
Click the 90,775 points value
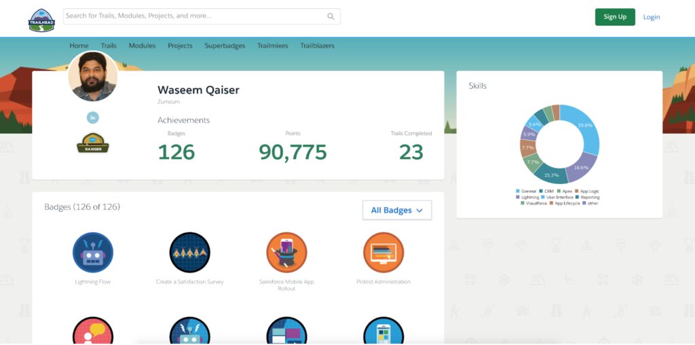(x=293, y=152)
